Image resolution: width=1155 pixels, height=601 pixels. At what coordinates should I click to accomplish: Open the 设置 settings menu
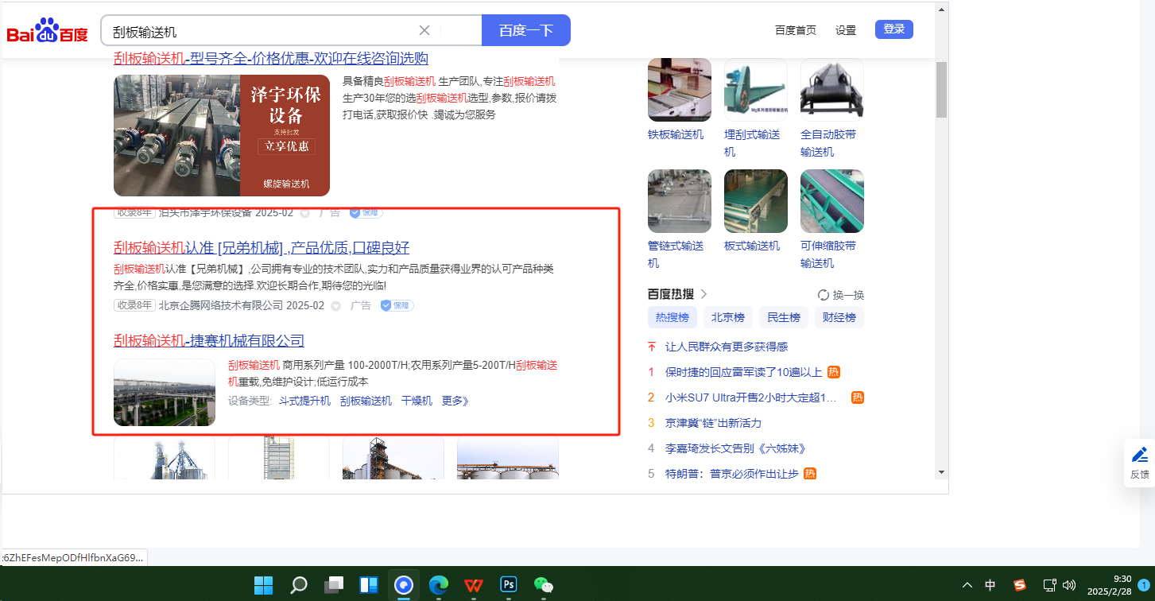[846, 30]
